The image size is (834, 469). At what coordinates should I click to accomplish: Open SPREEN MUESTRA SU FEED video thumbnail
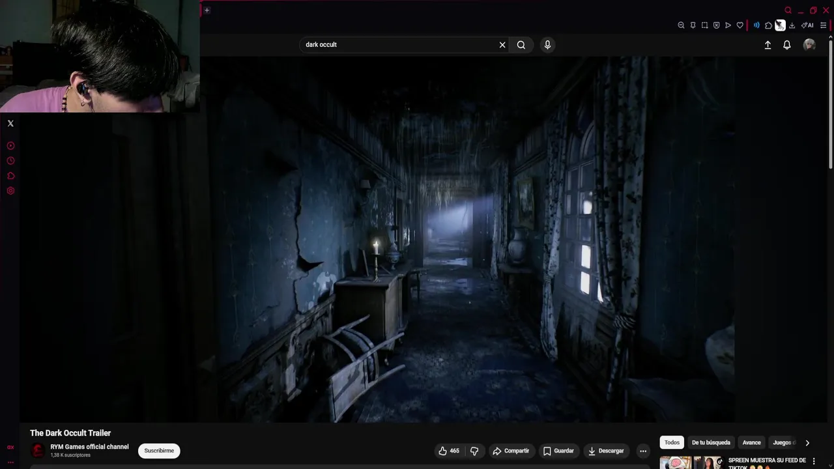tap(691, 462)
